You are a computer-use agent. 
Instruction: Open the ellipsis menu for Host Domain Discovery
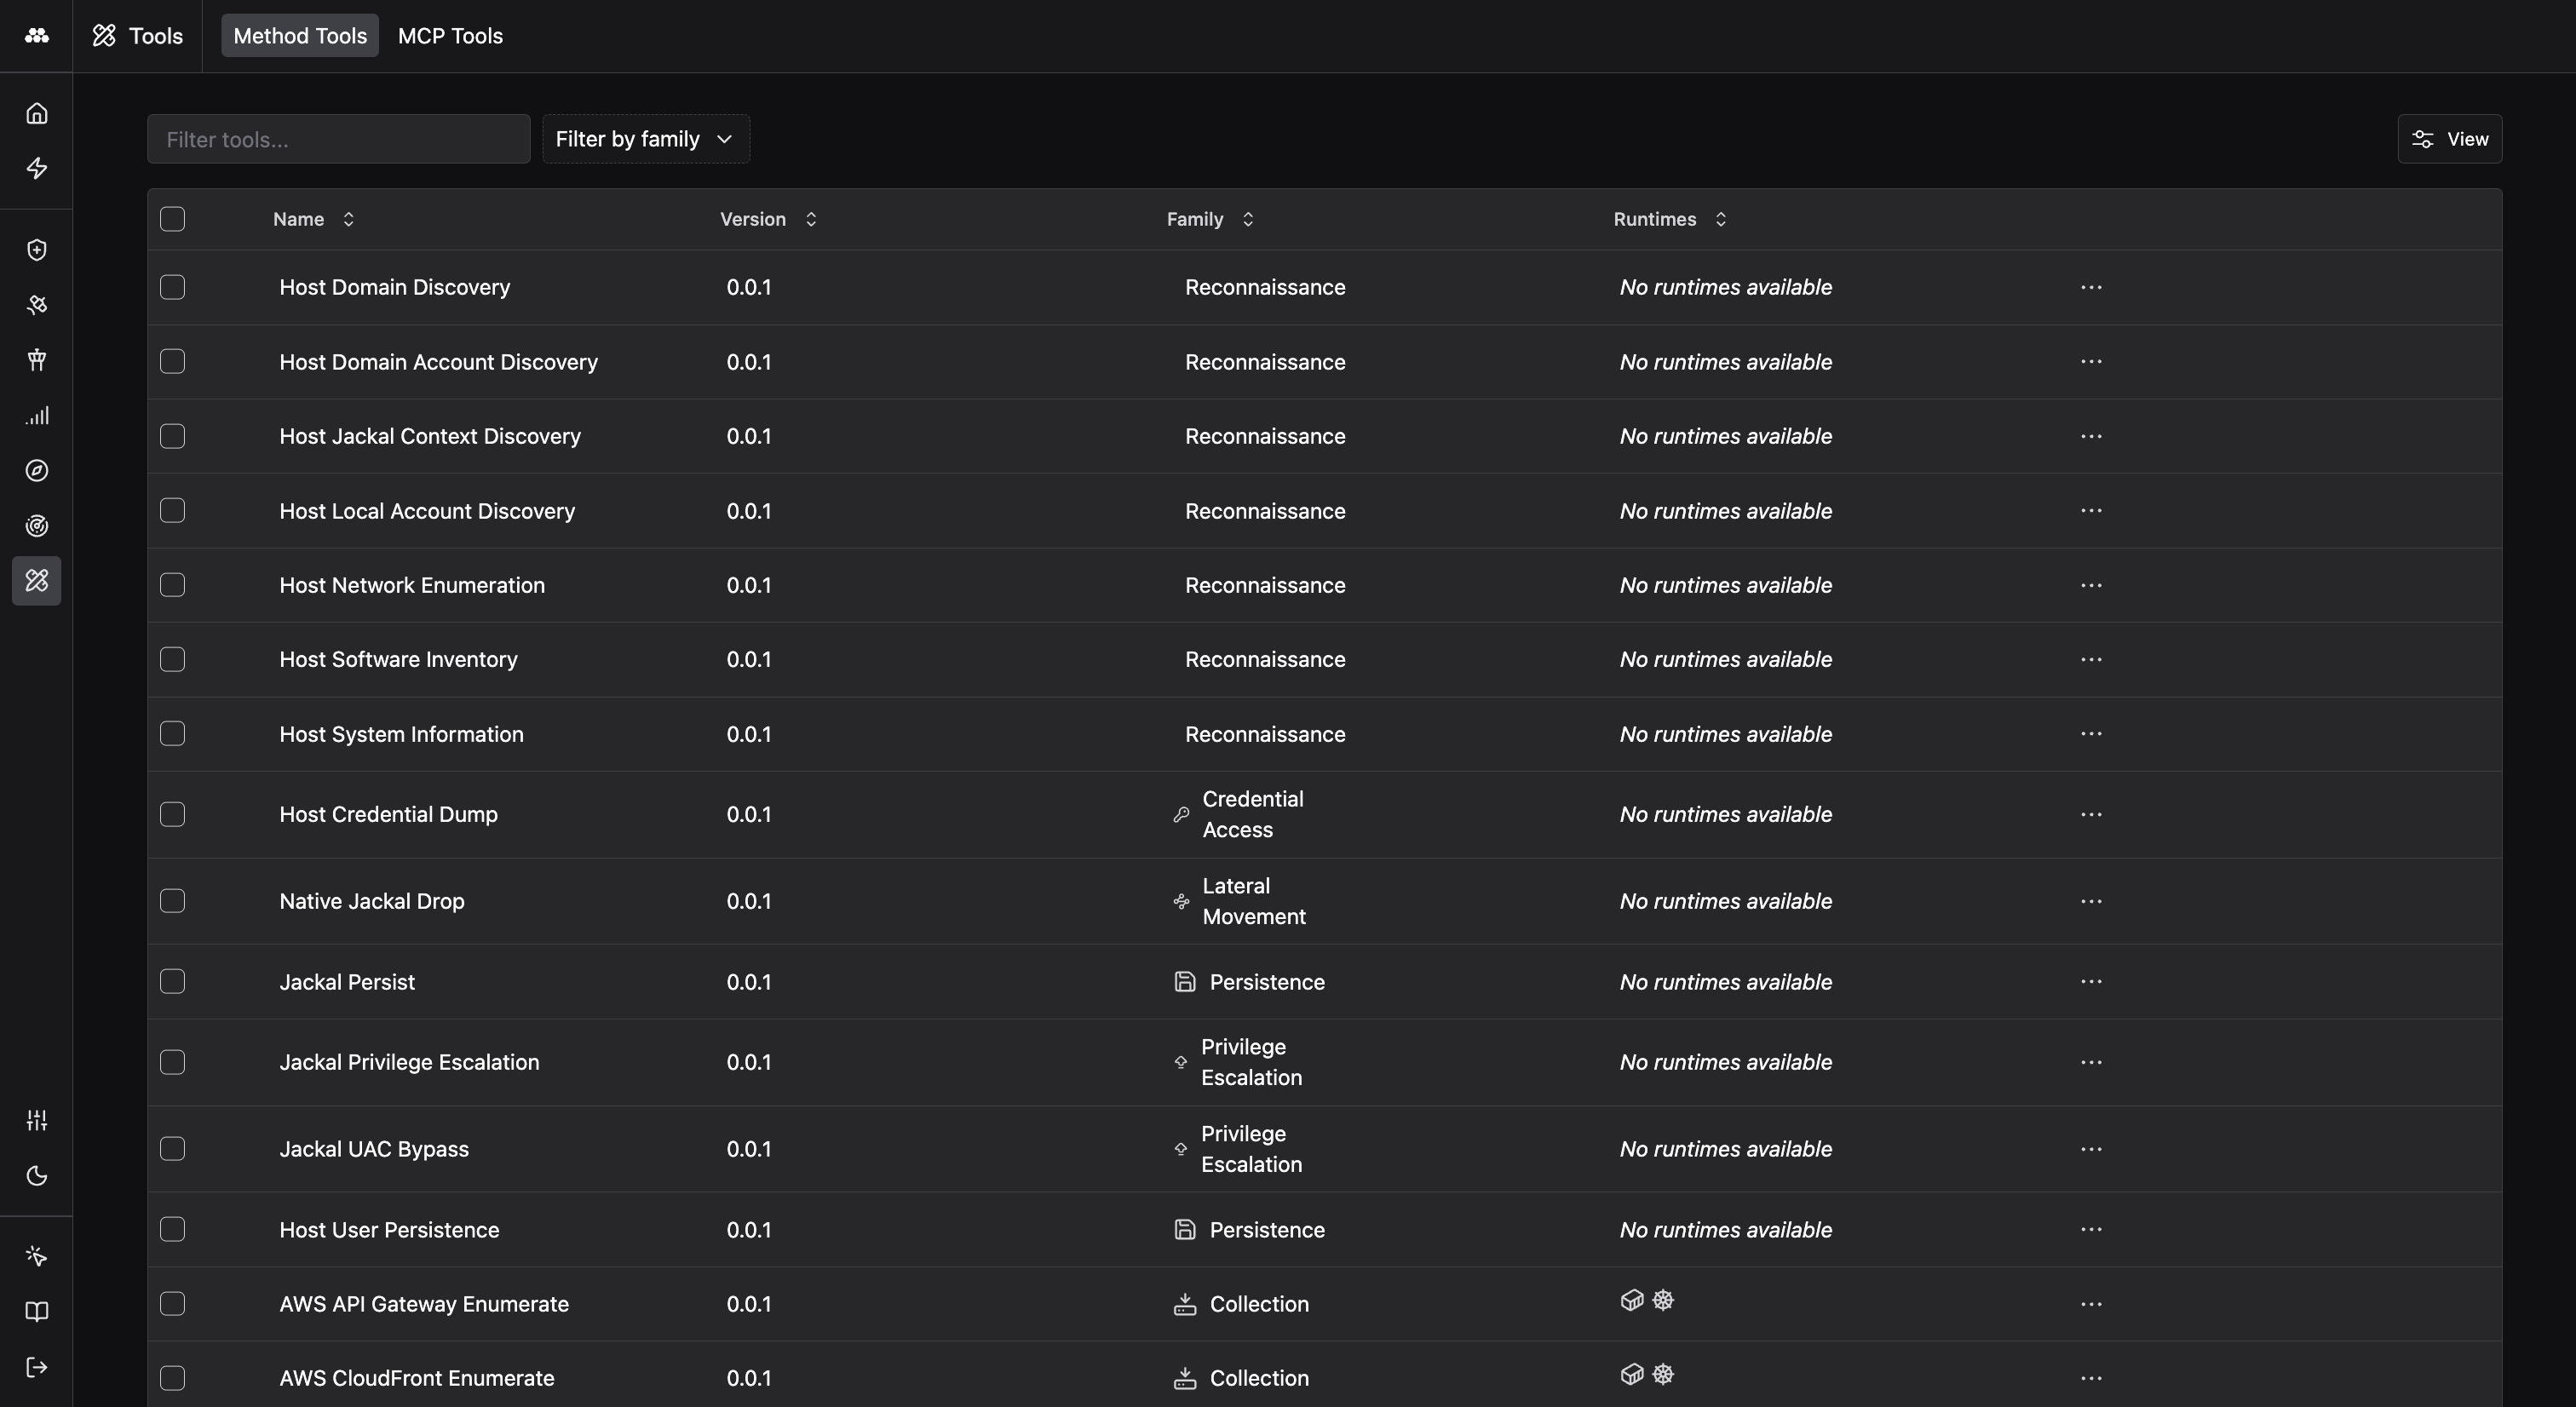(x=2091, y=287)
